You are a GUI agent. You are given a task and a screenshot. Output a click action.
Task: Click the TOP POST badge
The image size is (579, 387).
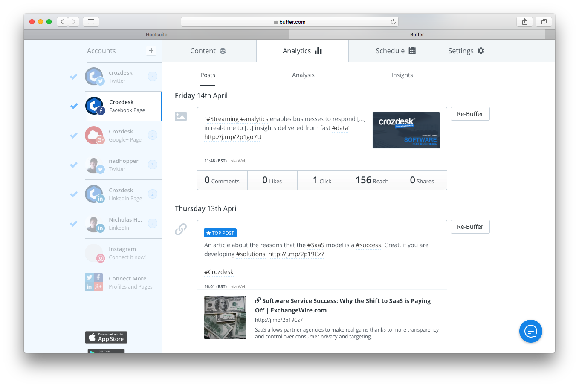[x=220, y=233]
